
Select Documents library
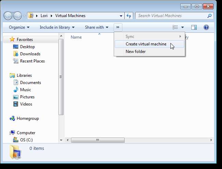[x=30, y=83]
